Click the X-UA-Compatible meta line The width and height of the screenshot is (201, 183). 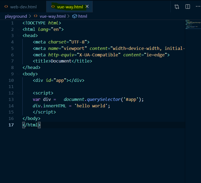pos(101,55)
